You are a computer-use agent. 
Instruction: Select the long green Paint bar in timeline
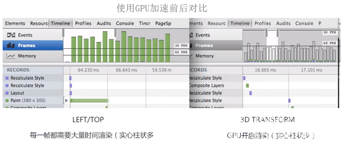tap(89, 100)
